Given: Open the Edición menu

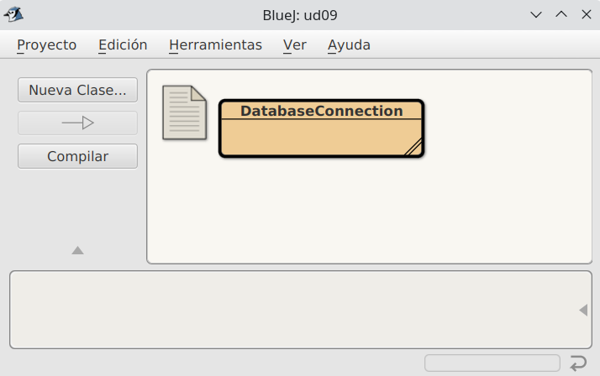Looking at the screenshot, I should pos(123,45).
